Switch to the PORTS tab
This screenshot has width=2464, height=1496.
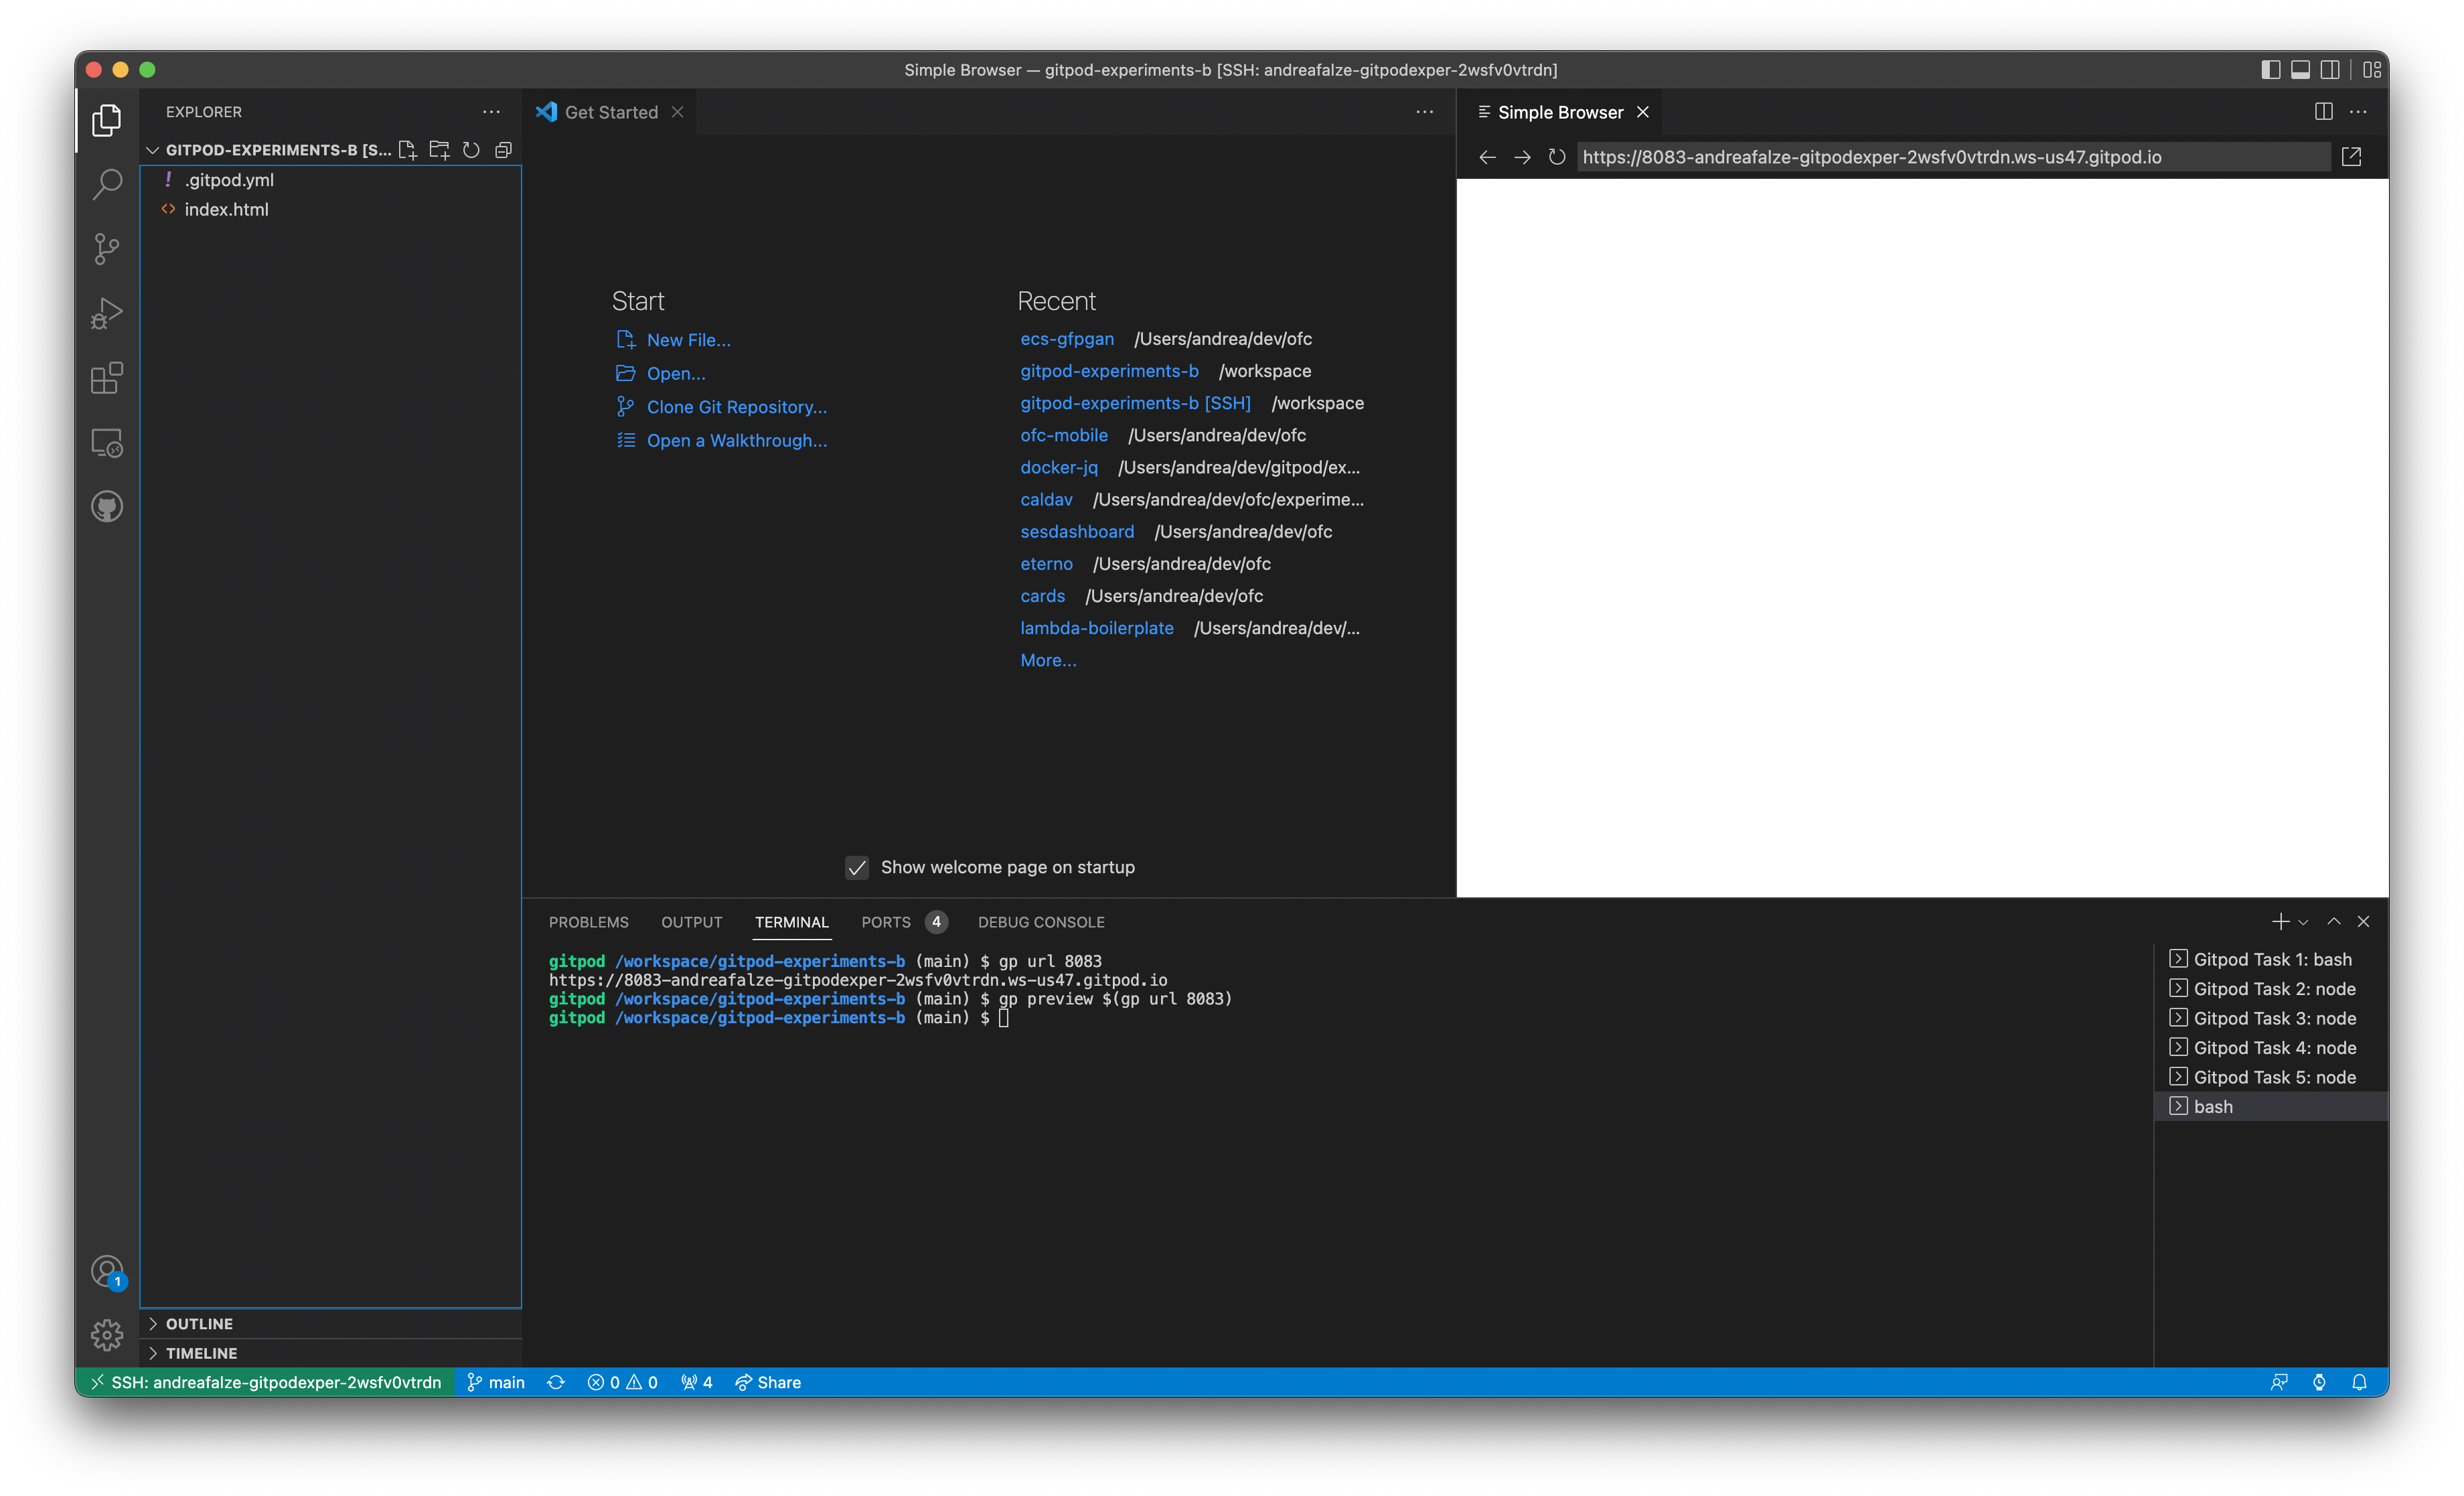[x=886, y=921]
